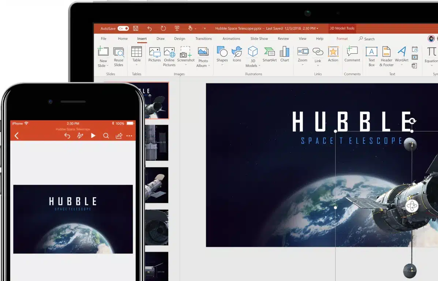Select the fourth slide thumbnail in tablet panel

157,228
